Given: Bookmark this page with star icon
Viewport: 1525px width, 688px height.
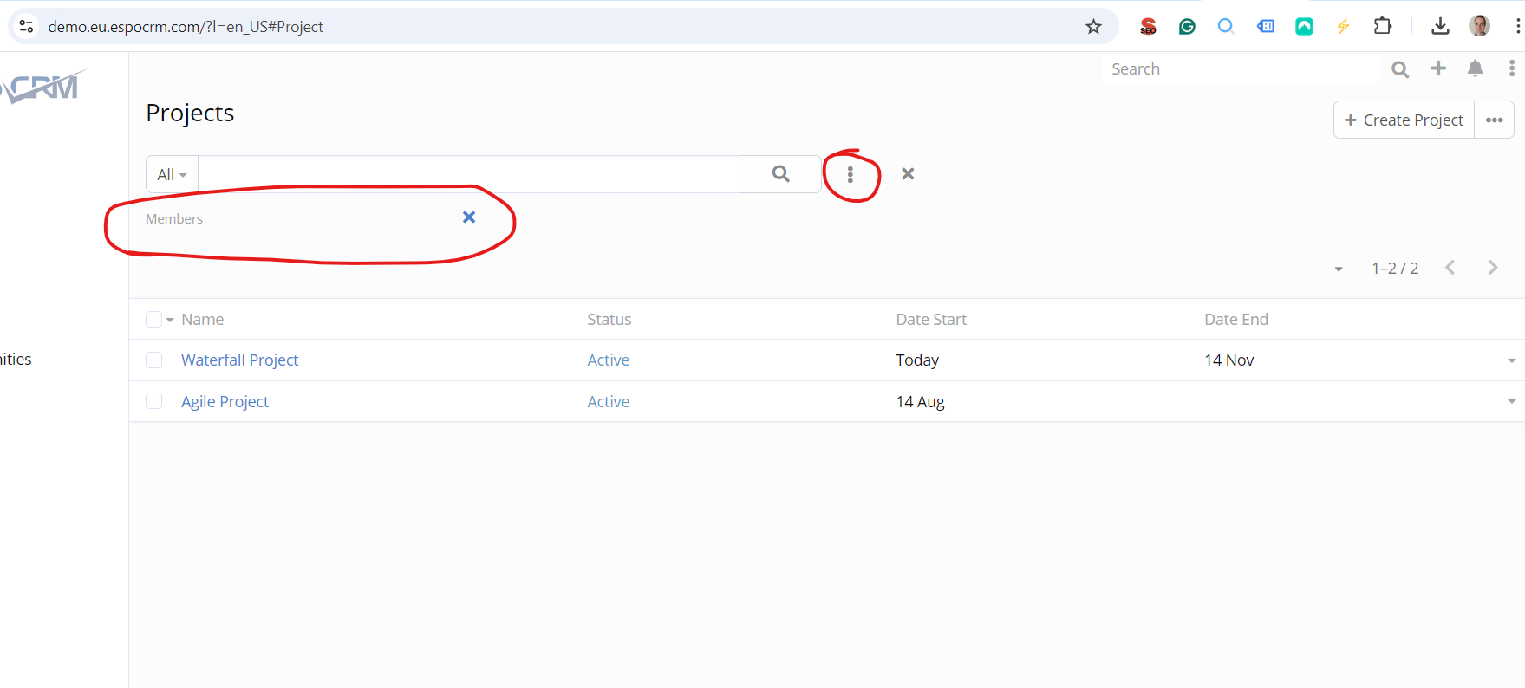Looking at the screenshot, I should click(x=1093, y=27).
